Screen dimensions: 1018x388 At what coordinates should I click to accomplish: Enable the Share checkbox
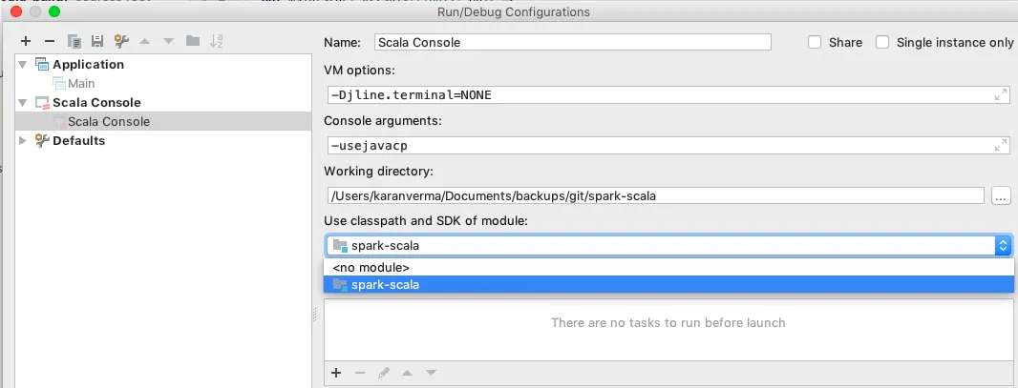(815, 42)
